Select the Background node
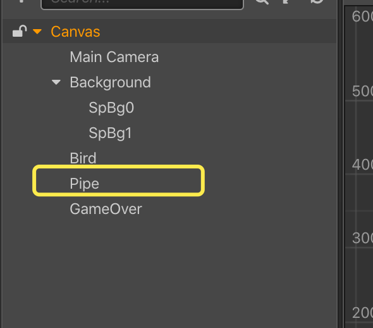 [110, 82]
